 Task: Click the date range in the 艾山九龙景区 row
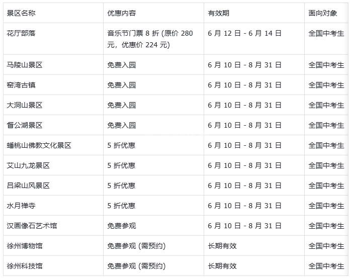(x=244, y=165)
